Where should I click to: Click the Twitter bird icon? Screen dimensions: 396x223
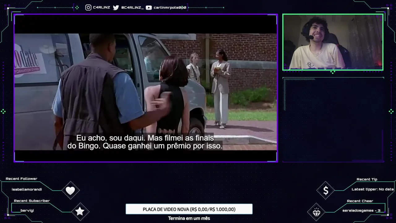tap(116, 7)
